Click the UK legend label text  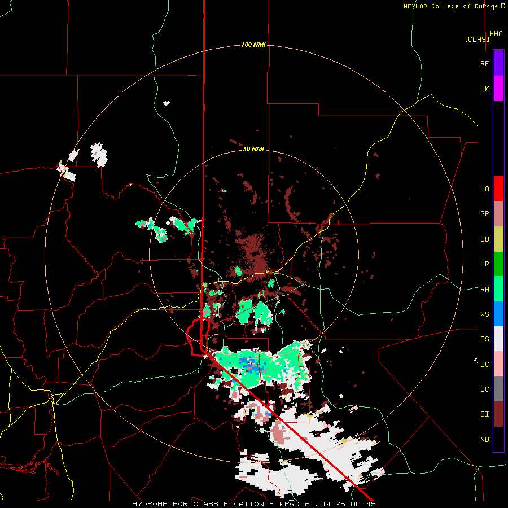pyautogui.click(x=485, y=89)
